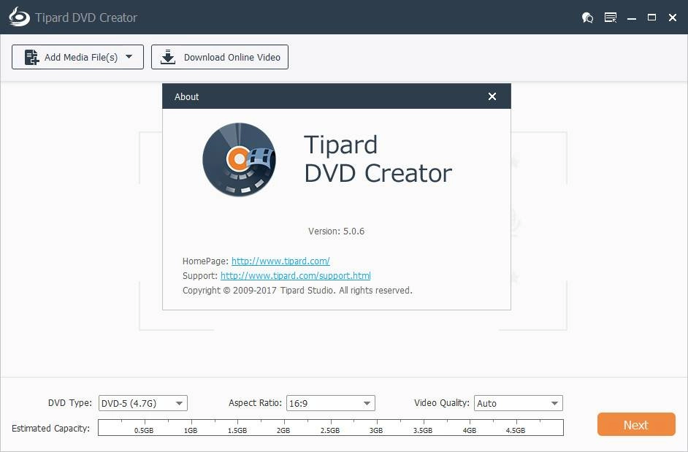Click the Video Quality label
Screen dimensions: 688x452
(442, 403)
